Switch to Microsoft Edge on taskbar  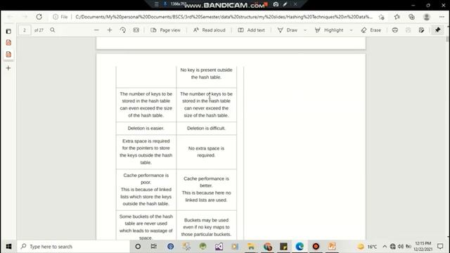click(300, 247)
